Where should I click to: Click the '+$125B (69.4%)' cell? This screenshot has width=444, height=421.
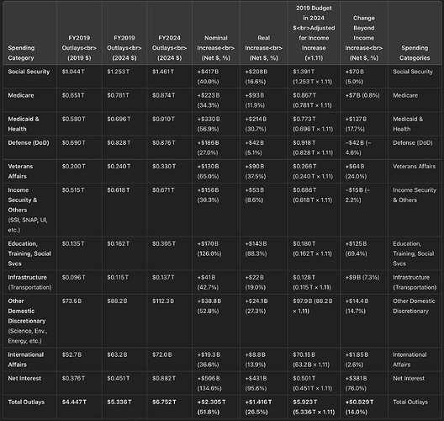(x=356, y=248)
